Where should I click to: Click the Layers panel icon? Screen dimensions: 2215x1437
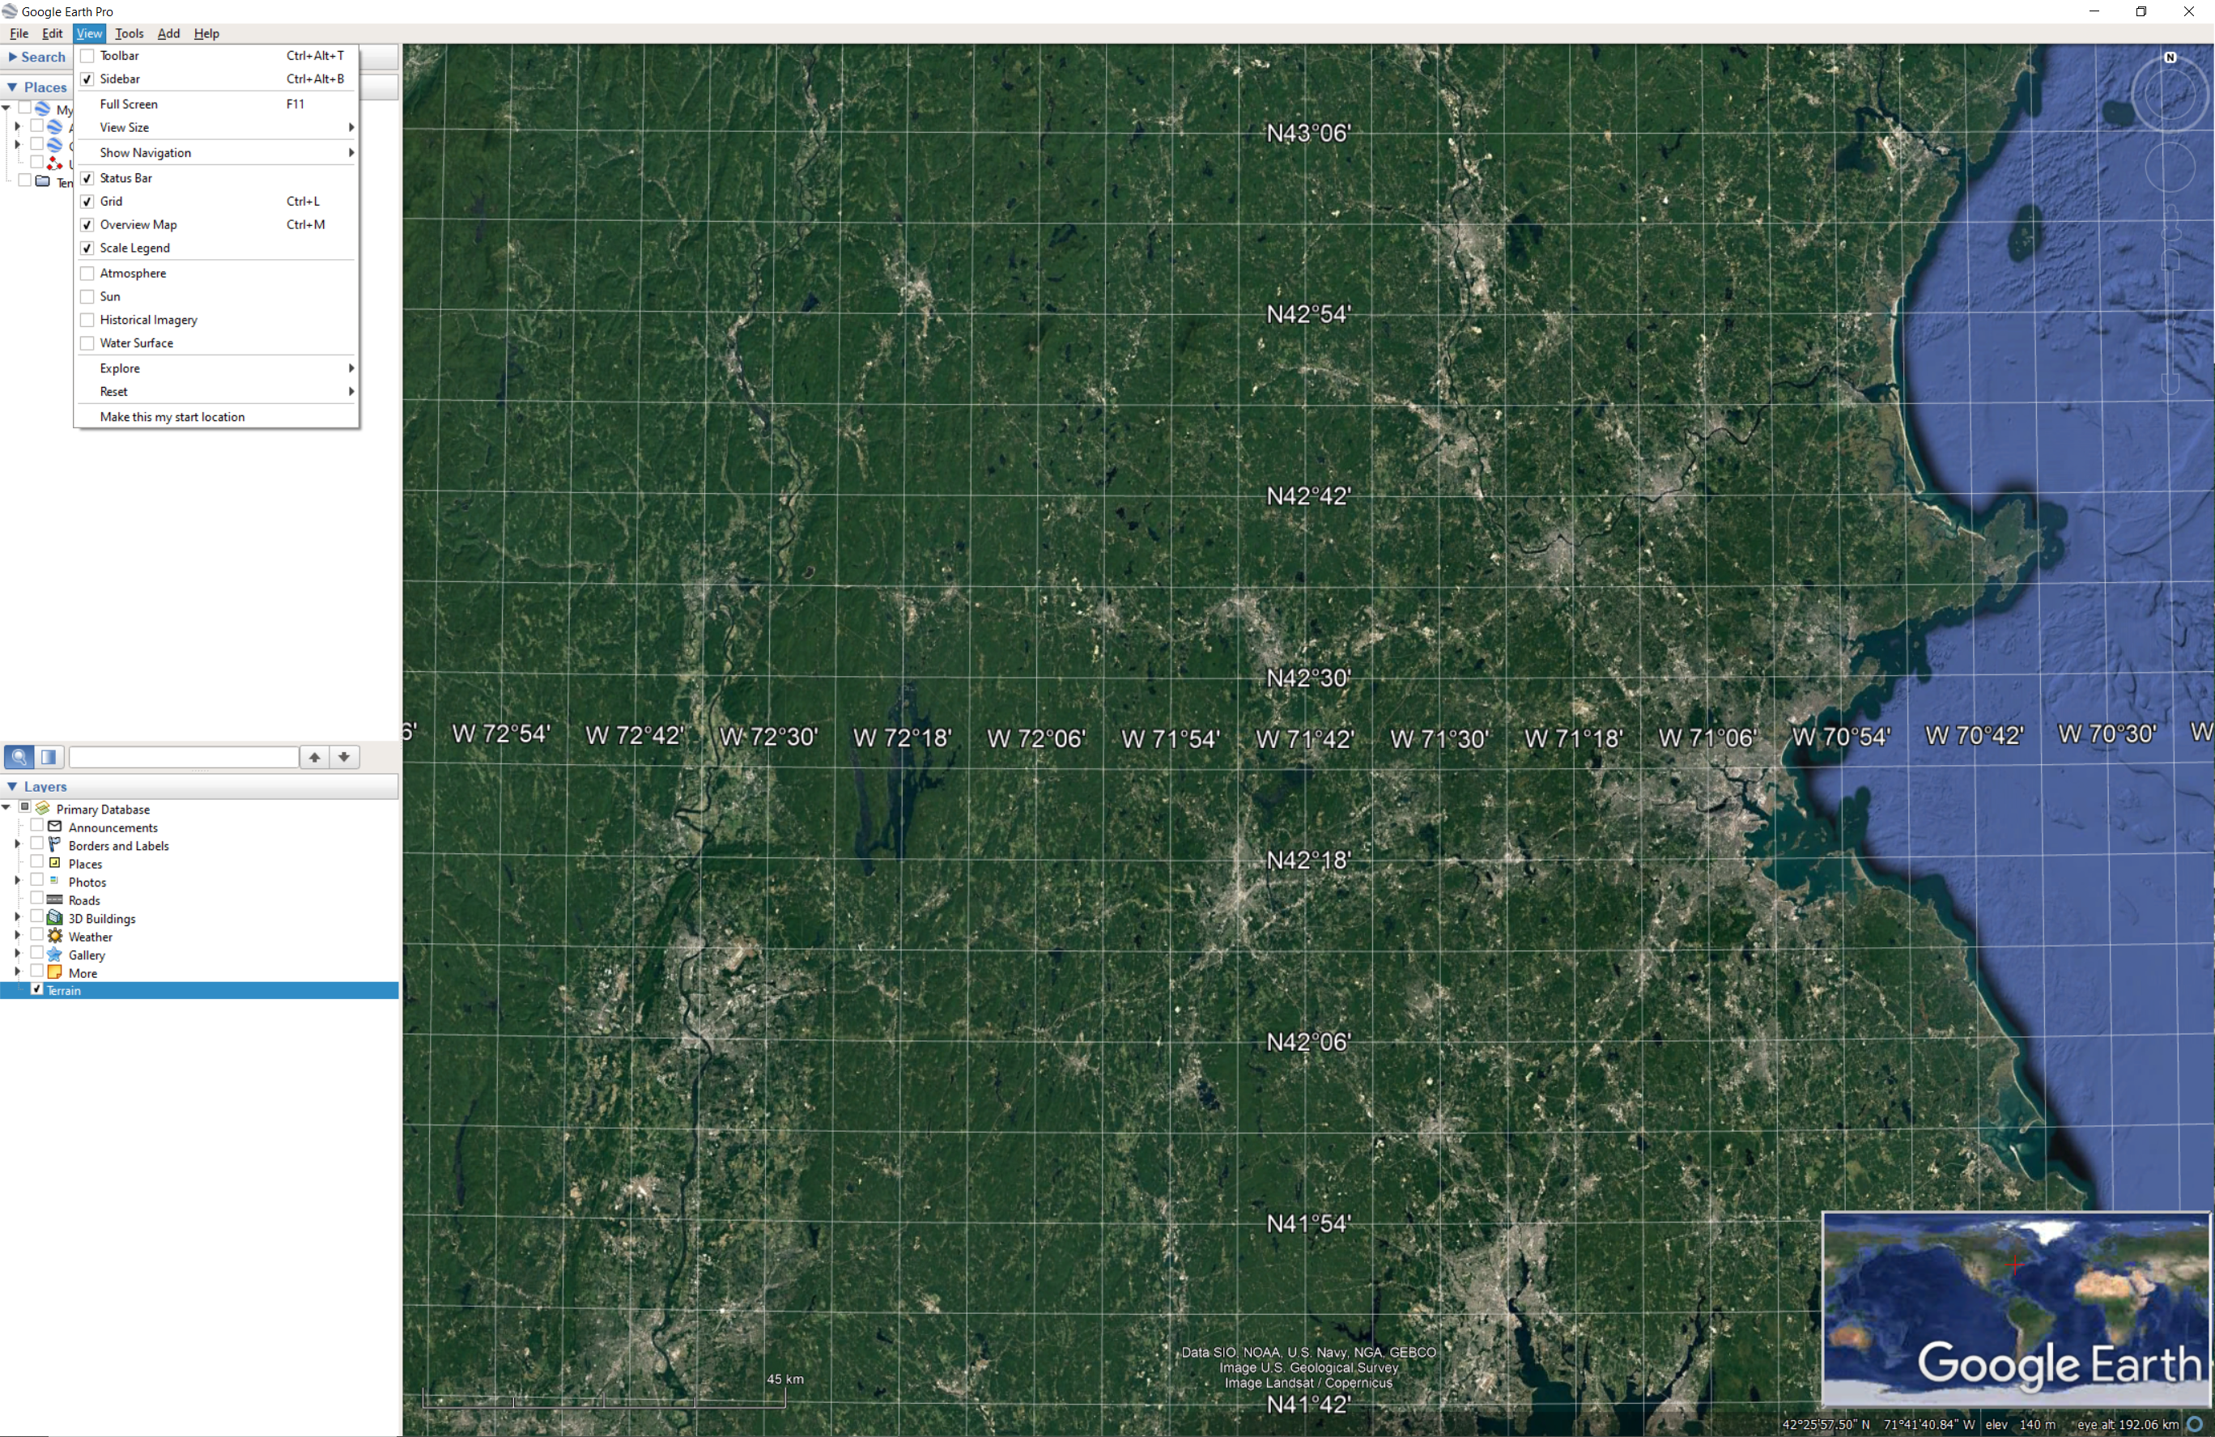50,755
